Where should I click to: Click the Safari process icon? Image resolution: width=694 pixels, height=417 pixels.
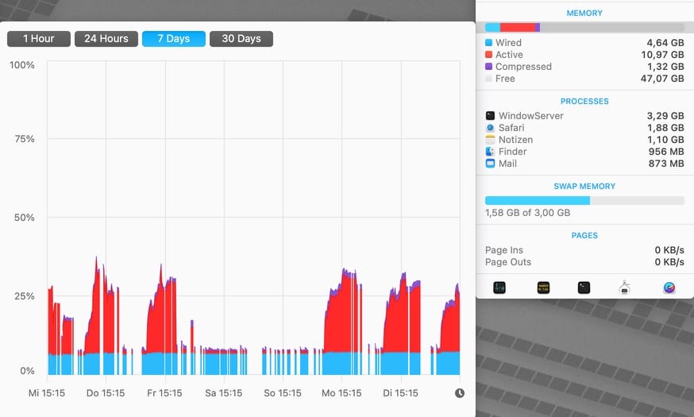(x=490, y=128)
